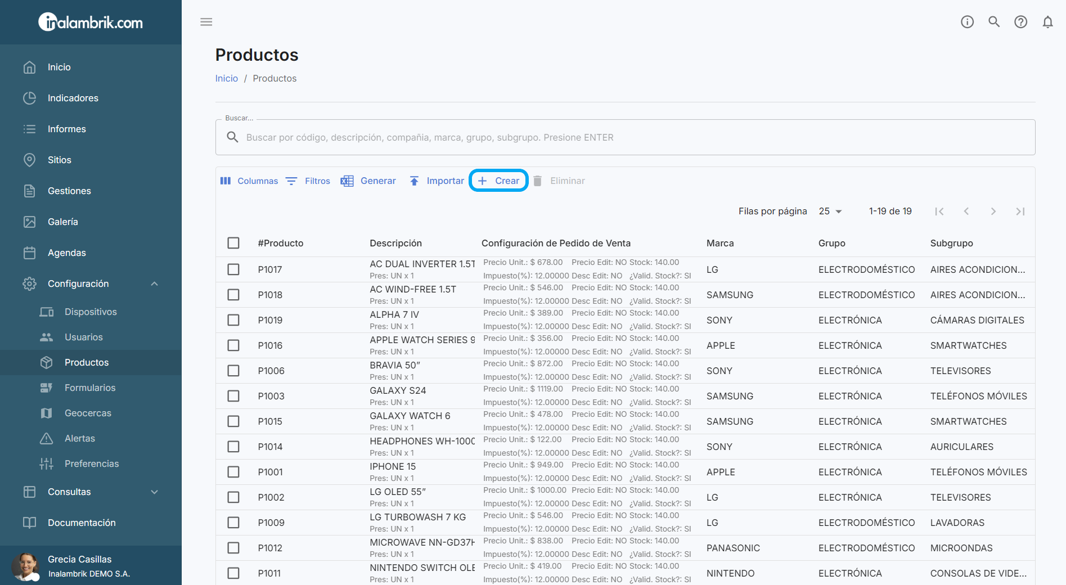
Task: Click Crear to add a product
Action: click(498, 181)
